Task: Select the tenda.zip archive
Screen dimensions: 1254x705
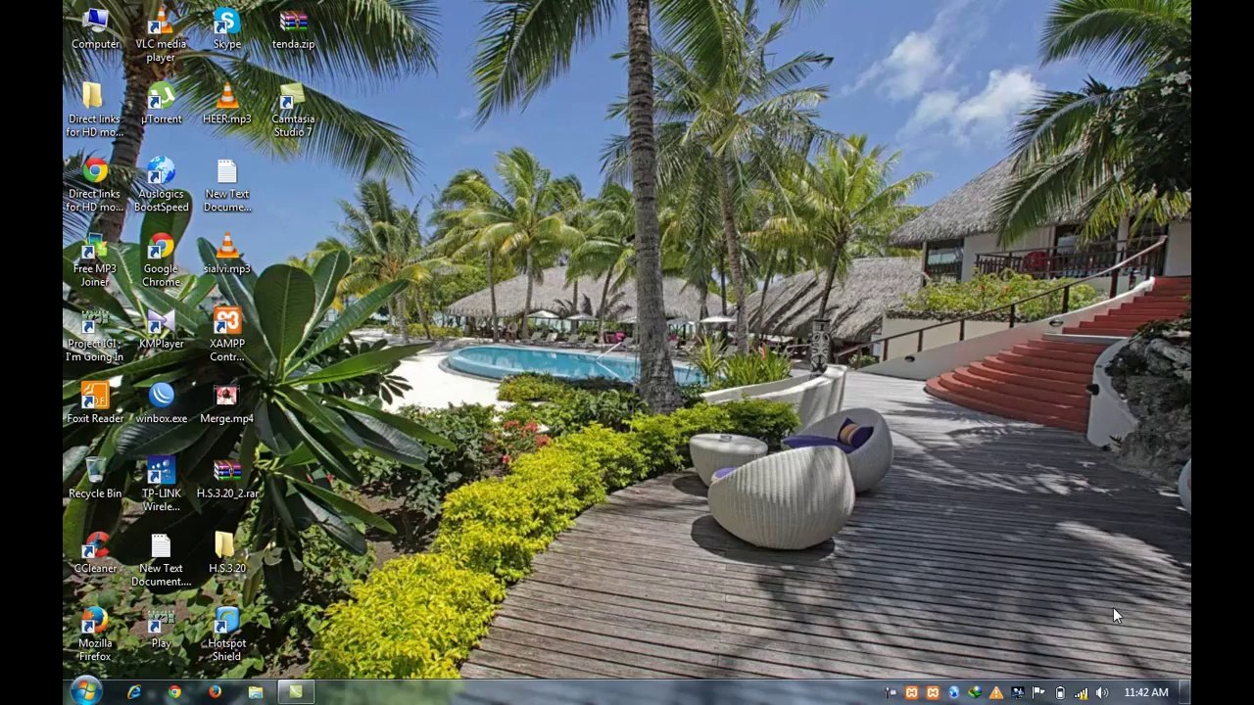Action: coord(293,29)
